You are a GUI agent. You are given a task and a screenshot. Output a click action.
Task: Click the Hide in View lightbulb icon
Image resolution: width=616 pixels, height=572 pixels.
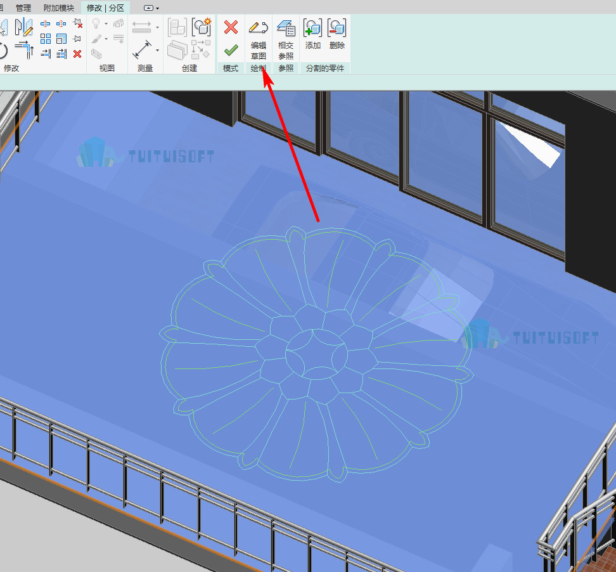click(96, 23)
